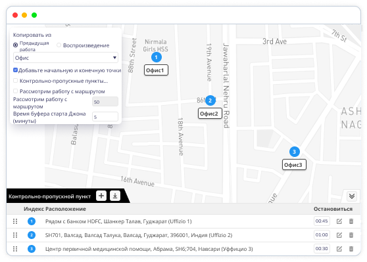Click the Время буфера старта Джона label
Image resolution: width=367 pixels, height=262 pixels.
coord(49,118)
